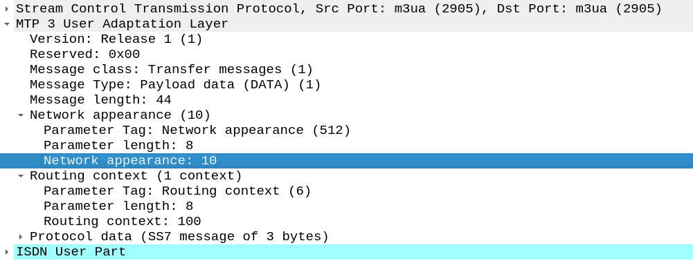Select the Version: Release 1 field

tap(116, 39)
